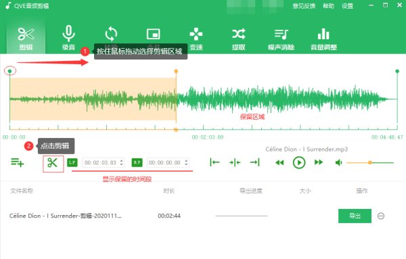Increment the LP time stepper arrows
The image size is (406, 259).
pos(122,162)
